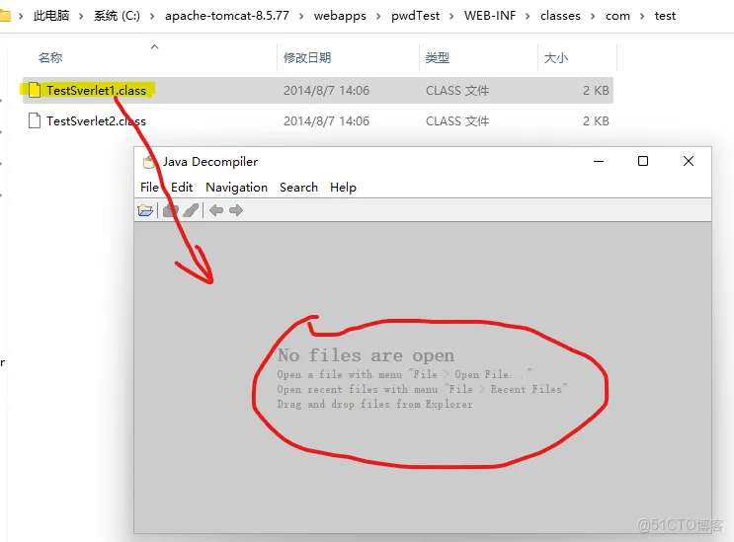734x542 pixels.
Task: Sort by 修改日期 column header
Action: 307,57
